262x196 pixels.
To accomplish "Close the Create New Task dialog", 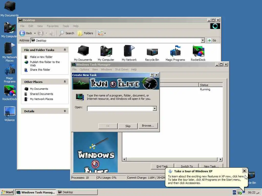I will [157, 75].
